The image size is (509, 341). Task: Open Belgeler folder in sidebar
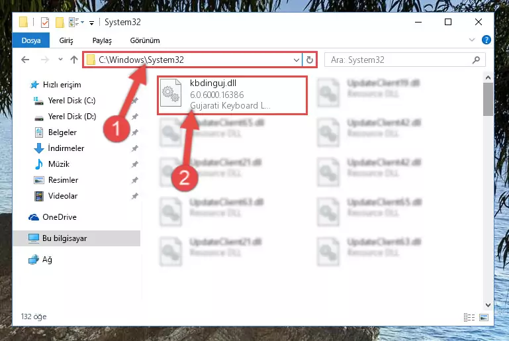tap(62, 132)
